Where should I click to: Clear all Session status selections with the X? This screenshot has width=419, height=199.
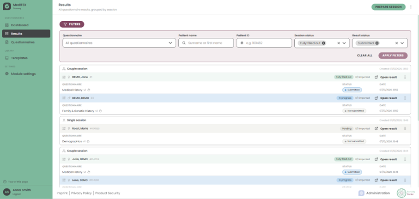(x=338, y=43)
